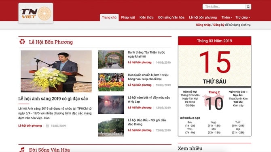Open the featured speaker photo article
The image size is (271, 152).
pos(56,71)
